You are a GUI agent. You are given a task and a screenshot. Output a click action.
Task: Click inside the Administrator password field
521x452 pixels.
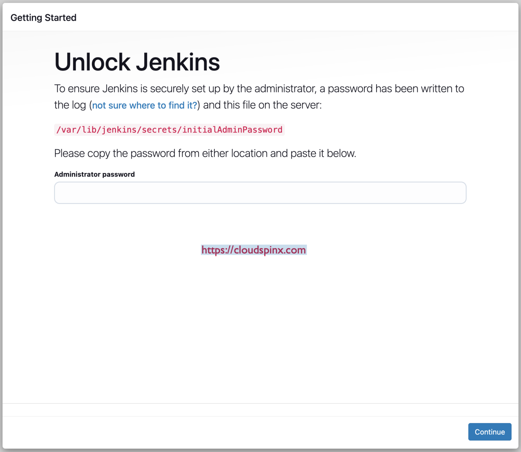pos(260,192)
